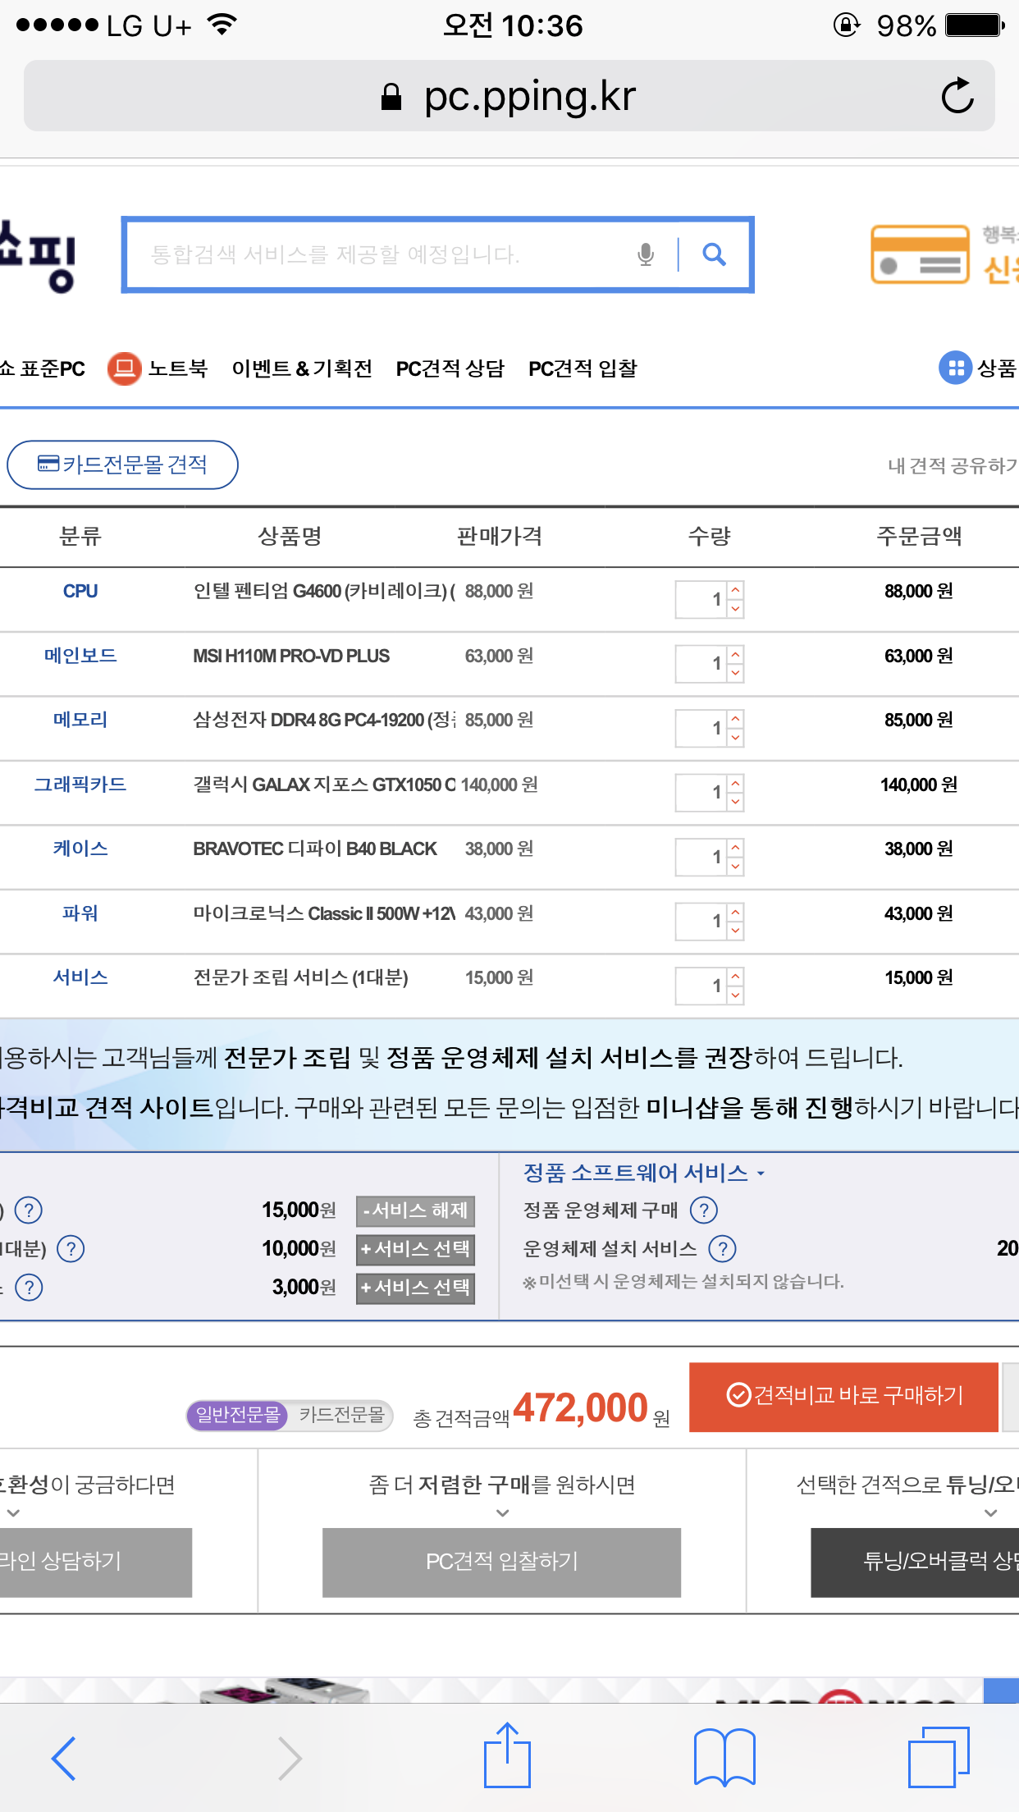Decrease quantity for the 그래픽카드 row
The image size is (1019, 1812).
735,802
